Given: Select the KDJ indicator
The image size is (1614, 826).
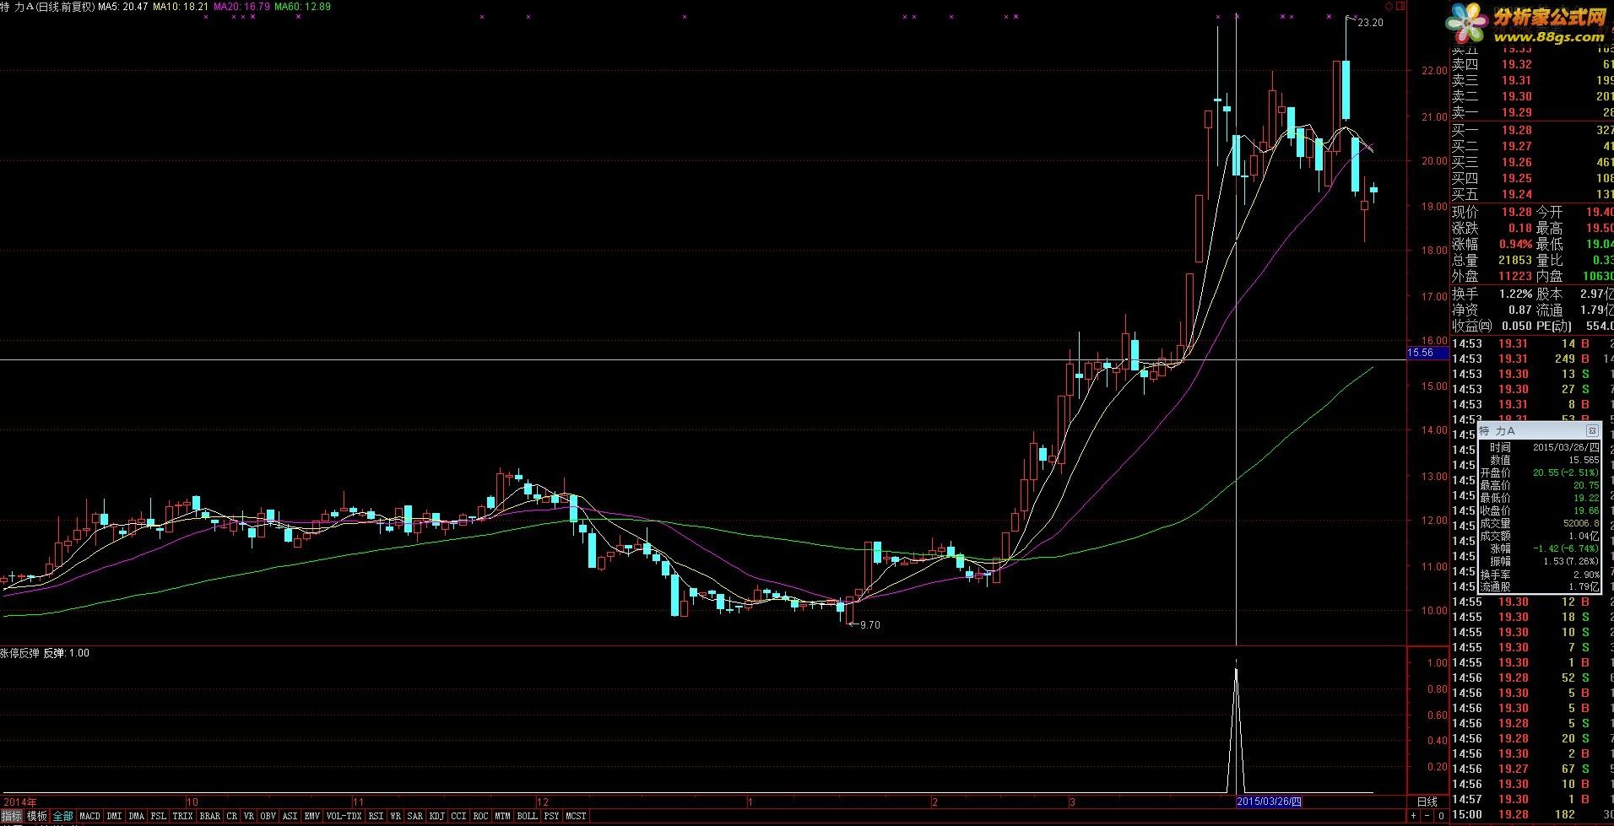Looking at the screenshot, I should pos(436,816).
